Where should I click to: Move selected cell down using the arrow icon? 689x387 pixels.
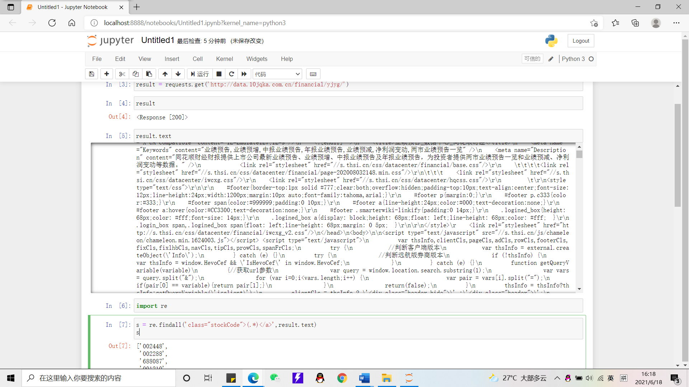[178, 74]
